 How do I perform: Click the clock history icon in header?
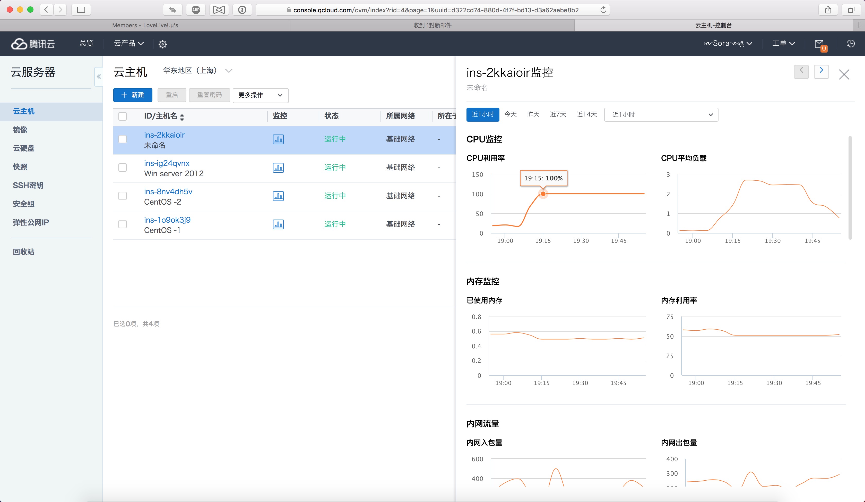click(851, 44)
